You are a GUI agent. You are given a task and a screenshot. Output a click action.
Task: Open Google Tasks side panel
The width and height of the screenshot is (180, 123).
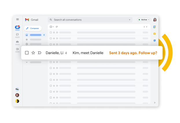(x=155, y=40)
